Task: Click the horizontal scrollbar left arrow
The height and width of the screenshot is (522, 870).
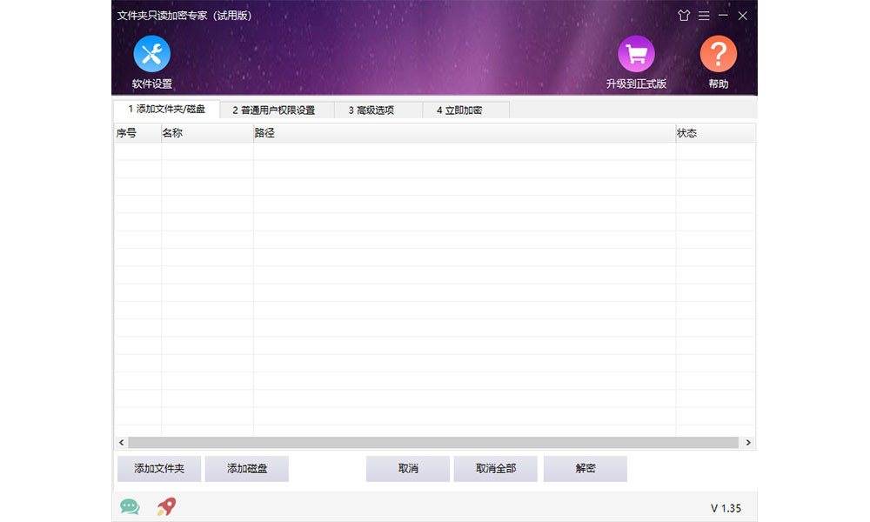Action: click(x=121, y=443)
